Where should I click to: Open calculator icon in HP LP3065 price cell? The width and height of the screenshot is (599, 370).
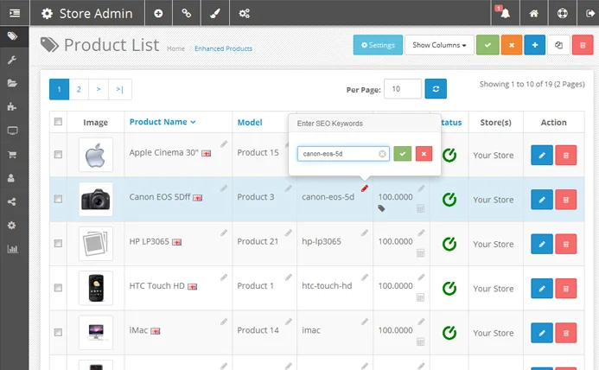click(420, 252)
